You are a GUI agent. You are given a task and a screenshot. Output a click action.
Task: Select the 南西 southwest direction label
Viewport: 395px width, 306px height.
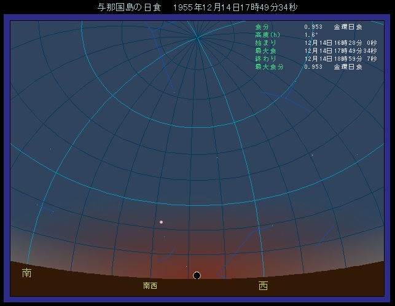point(150,286)
